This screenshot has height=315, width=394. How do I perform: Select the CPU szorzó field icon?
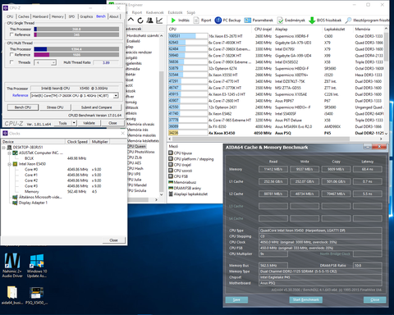coord(171,171)
